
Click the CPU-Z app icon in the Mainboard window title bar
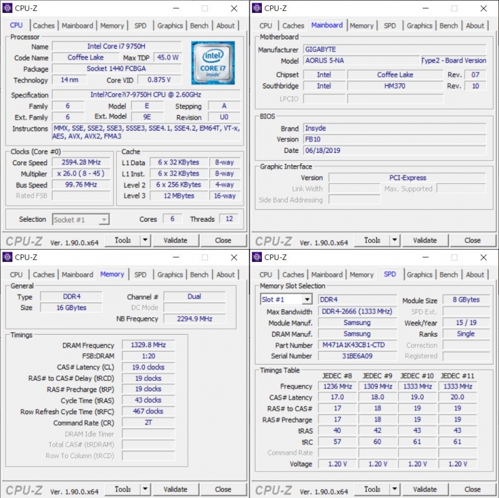pyautogui.click(x=257, y=8)
